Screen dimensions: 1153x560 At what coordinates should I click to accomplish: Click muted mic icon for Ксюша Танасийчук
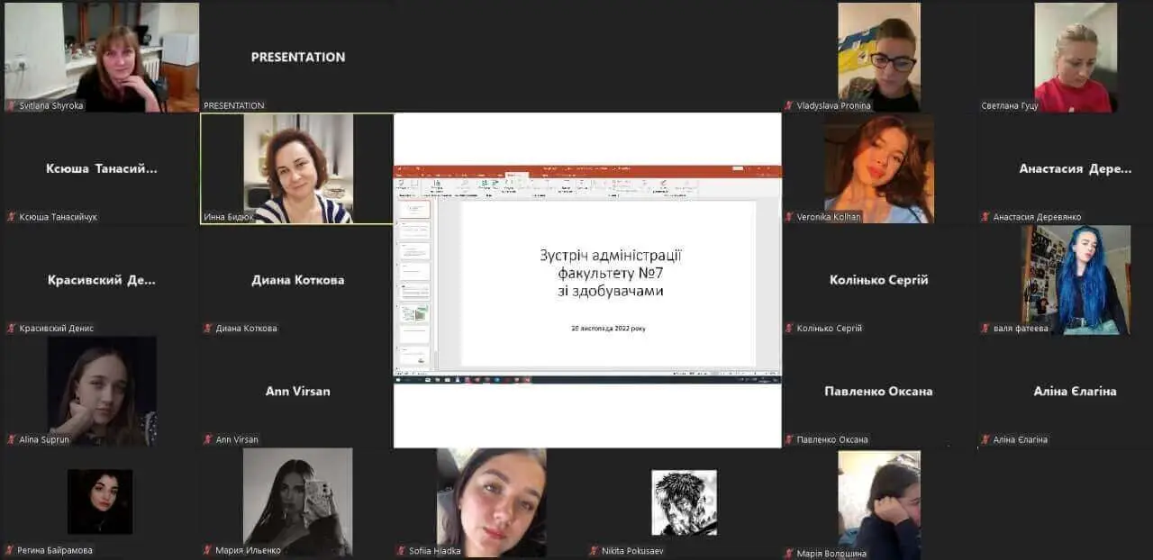(x=11, y=217)
